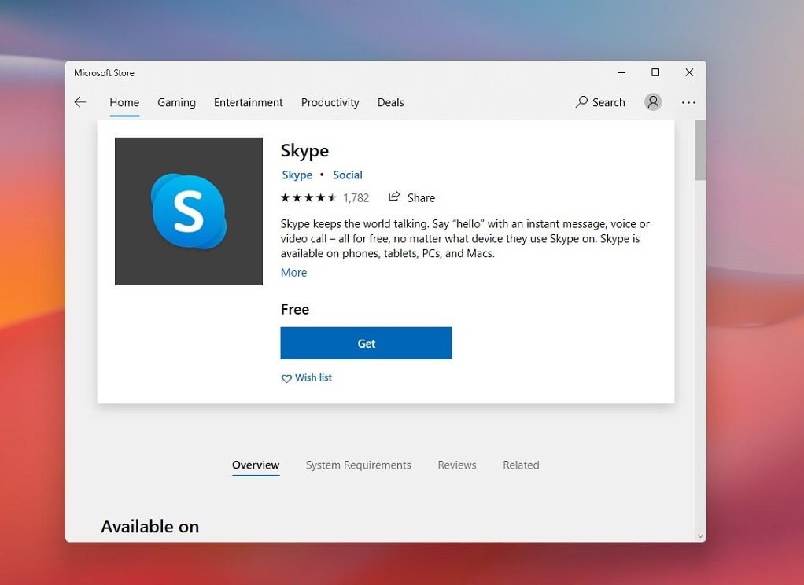Switch to the Reviews tab

point(456,465)
